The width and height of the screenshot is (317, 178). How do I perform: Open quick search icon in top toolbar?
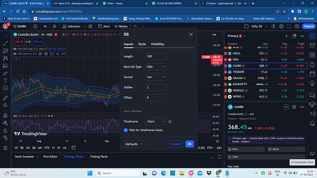[x=273, y=26]
